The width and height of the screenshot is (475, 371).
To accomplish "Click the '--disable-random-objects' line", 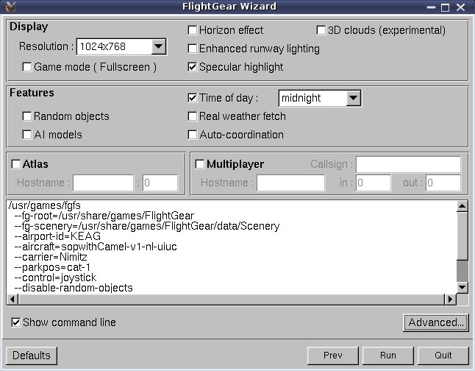I will [74, 288].
